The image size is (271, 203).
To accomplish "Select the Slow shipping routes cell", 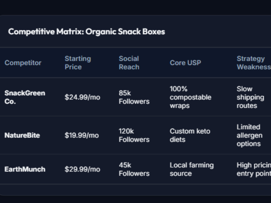I will click(x=250, y=97).
